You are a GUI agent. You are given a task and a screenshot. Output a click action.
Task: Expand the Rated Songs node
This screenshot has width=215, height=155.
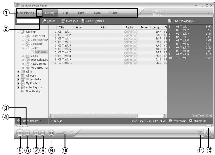[23, 64]
